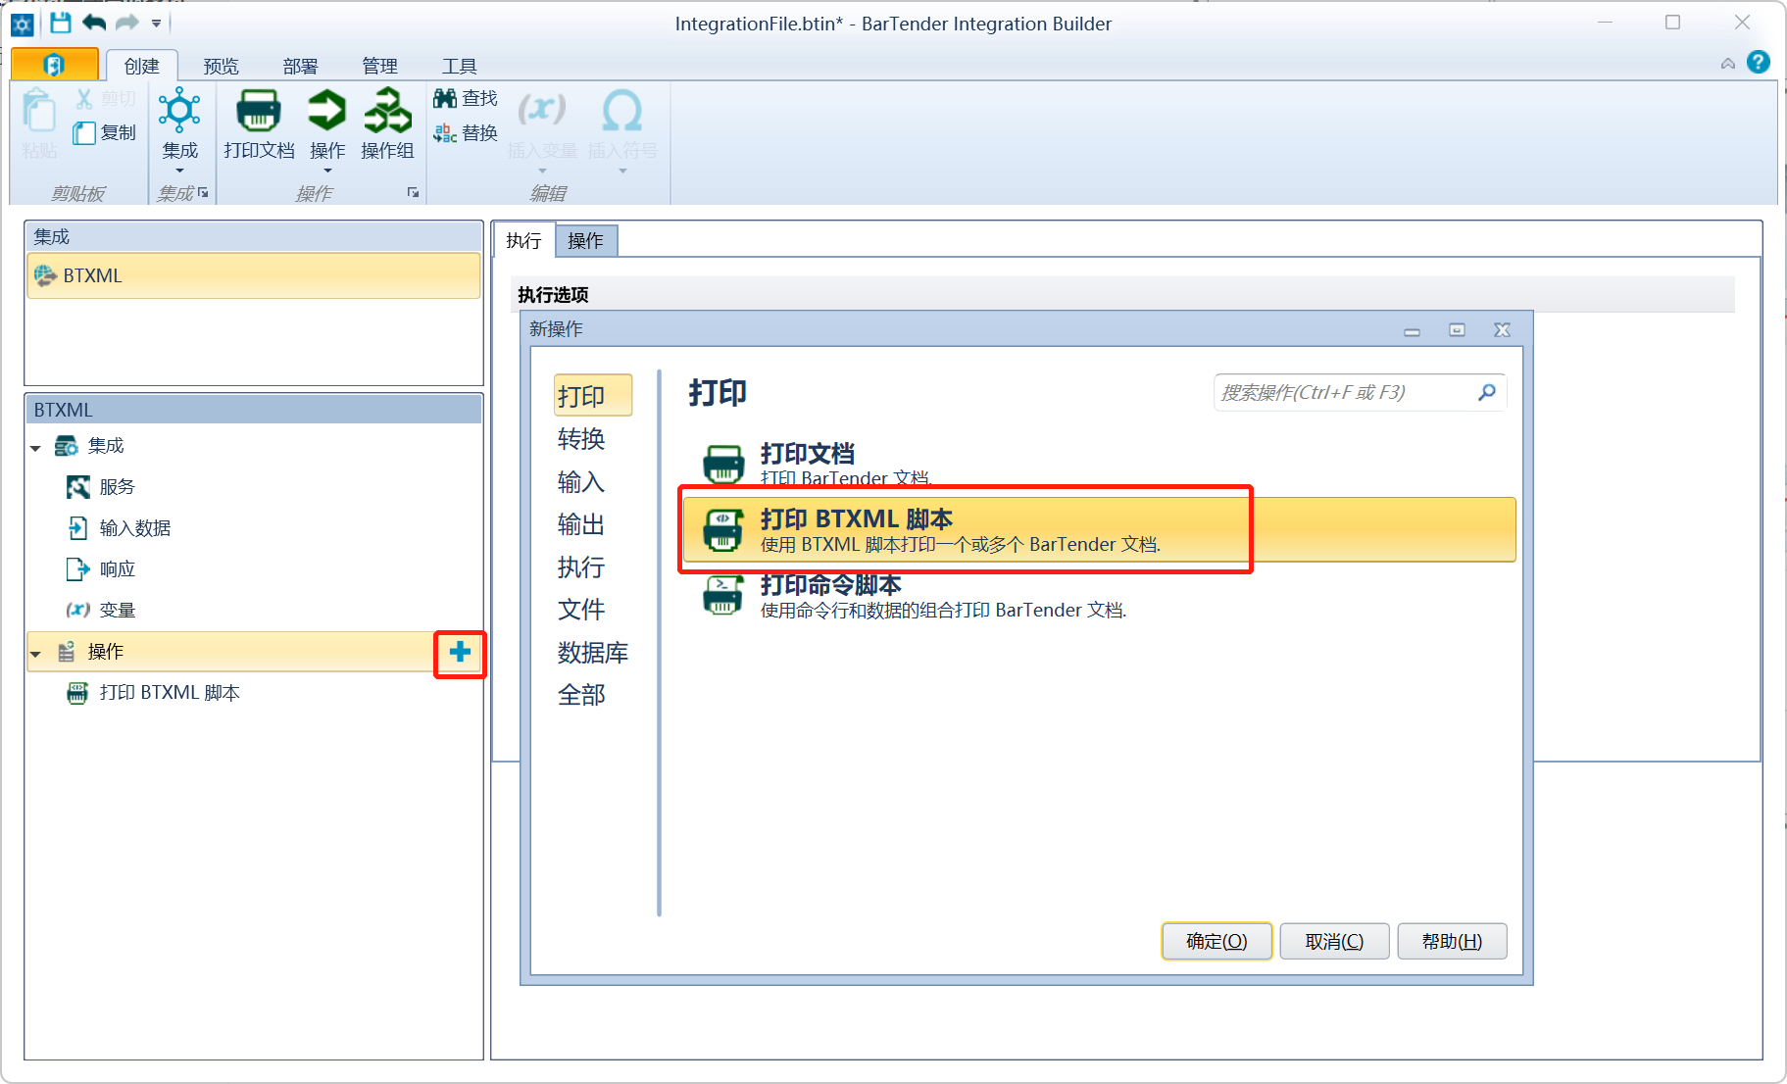
Task: Open help with the blue question icon
Action: pos(1759,63)
